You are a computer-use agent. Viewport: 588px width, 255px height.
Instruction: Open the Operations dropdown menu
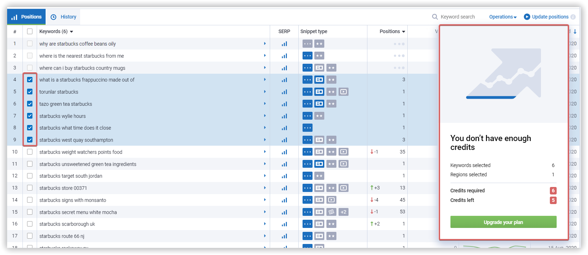(x=503, y=17)
